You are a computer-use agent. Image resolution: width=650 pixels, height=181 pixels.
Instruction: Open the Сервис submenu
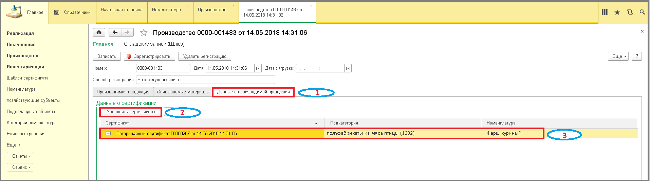coord(20,167)
